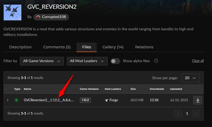The image size is (212, 127).
Task: Expand the GVCReversion2 file row
Action: click(8, 100)
